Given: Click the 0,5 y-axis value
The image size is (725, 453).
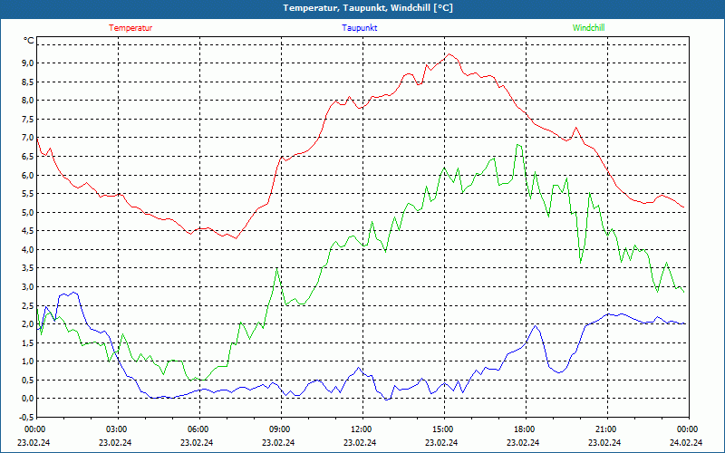Looking at the screenshot, I should [x=29, y=380].
